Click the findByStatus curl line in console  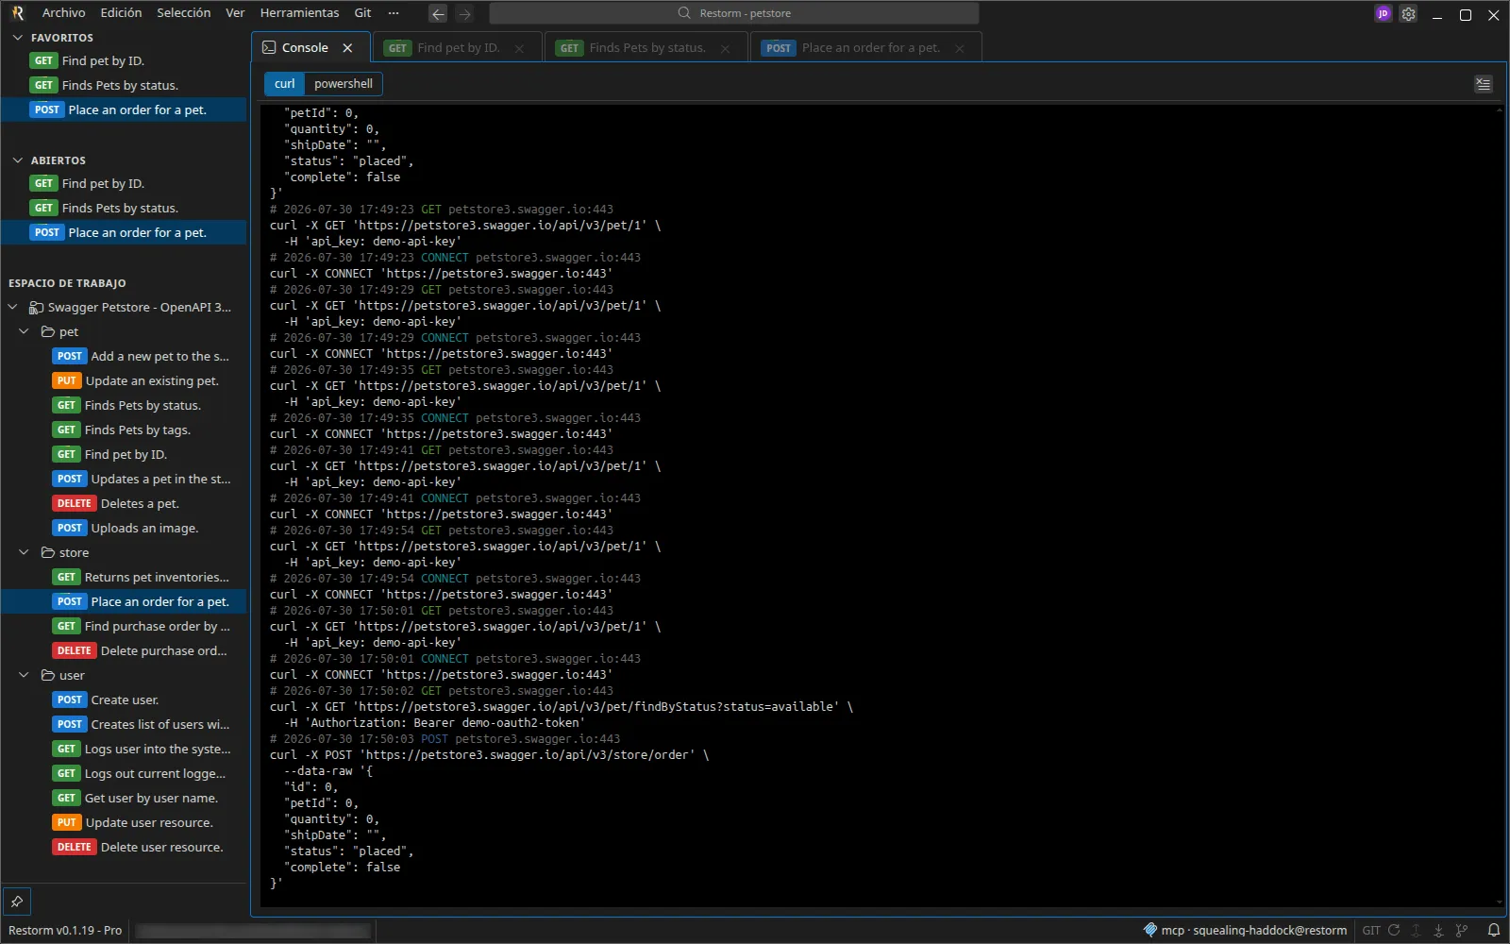[562, 707]
